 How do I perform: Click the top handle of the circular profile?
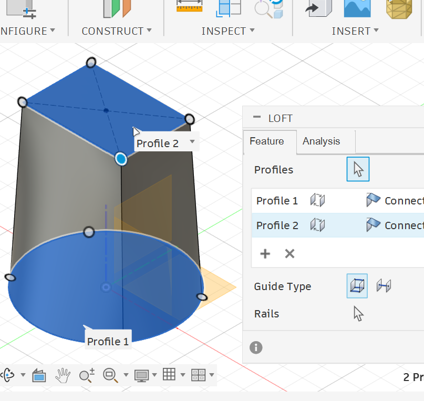[89, 232]
